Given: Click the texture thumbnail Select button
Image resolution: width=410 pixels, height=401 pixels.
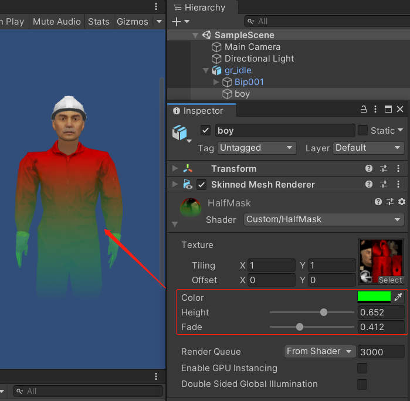Looking at the screenshot, I should [x=390, y=280].
